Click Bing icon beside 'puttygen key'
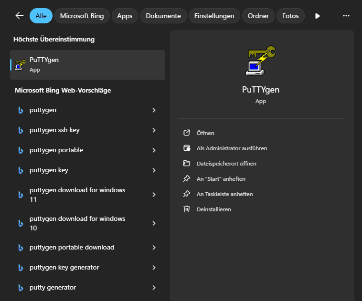The width and height of the screenshot is (362, 301). tap(21, 170)
